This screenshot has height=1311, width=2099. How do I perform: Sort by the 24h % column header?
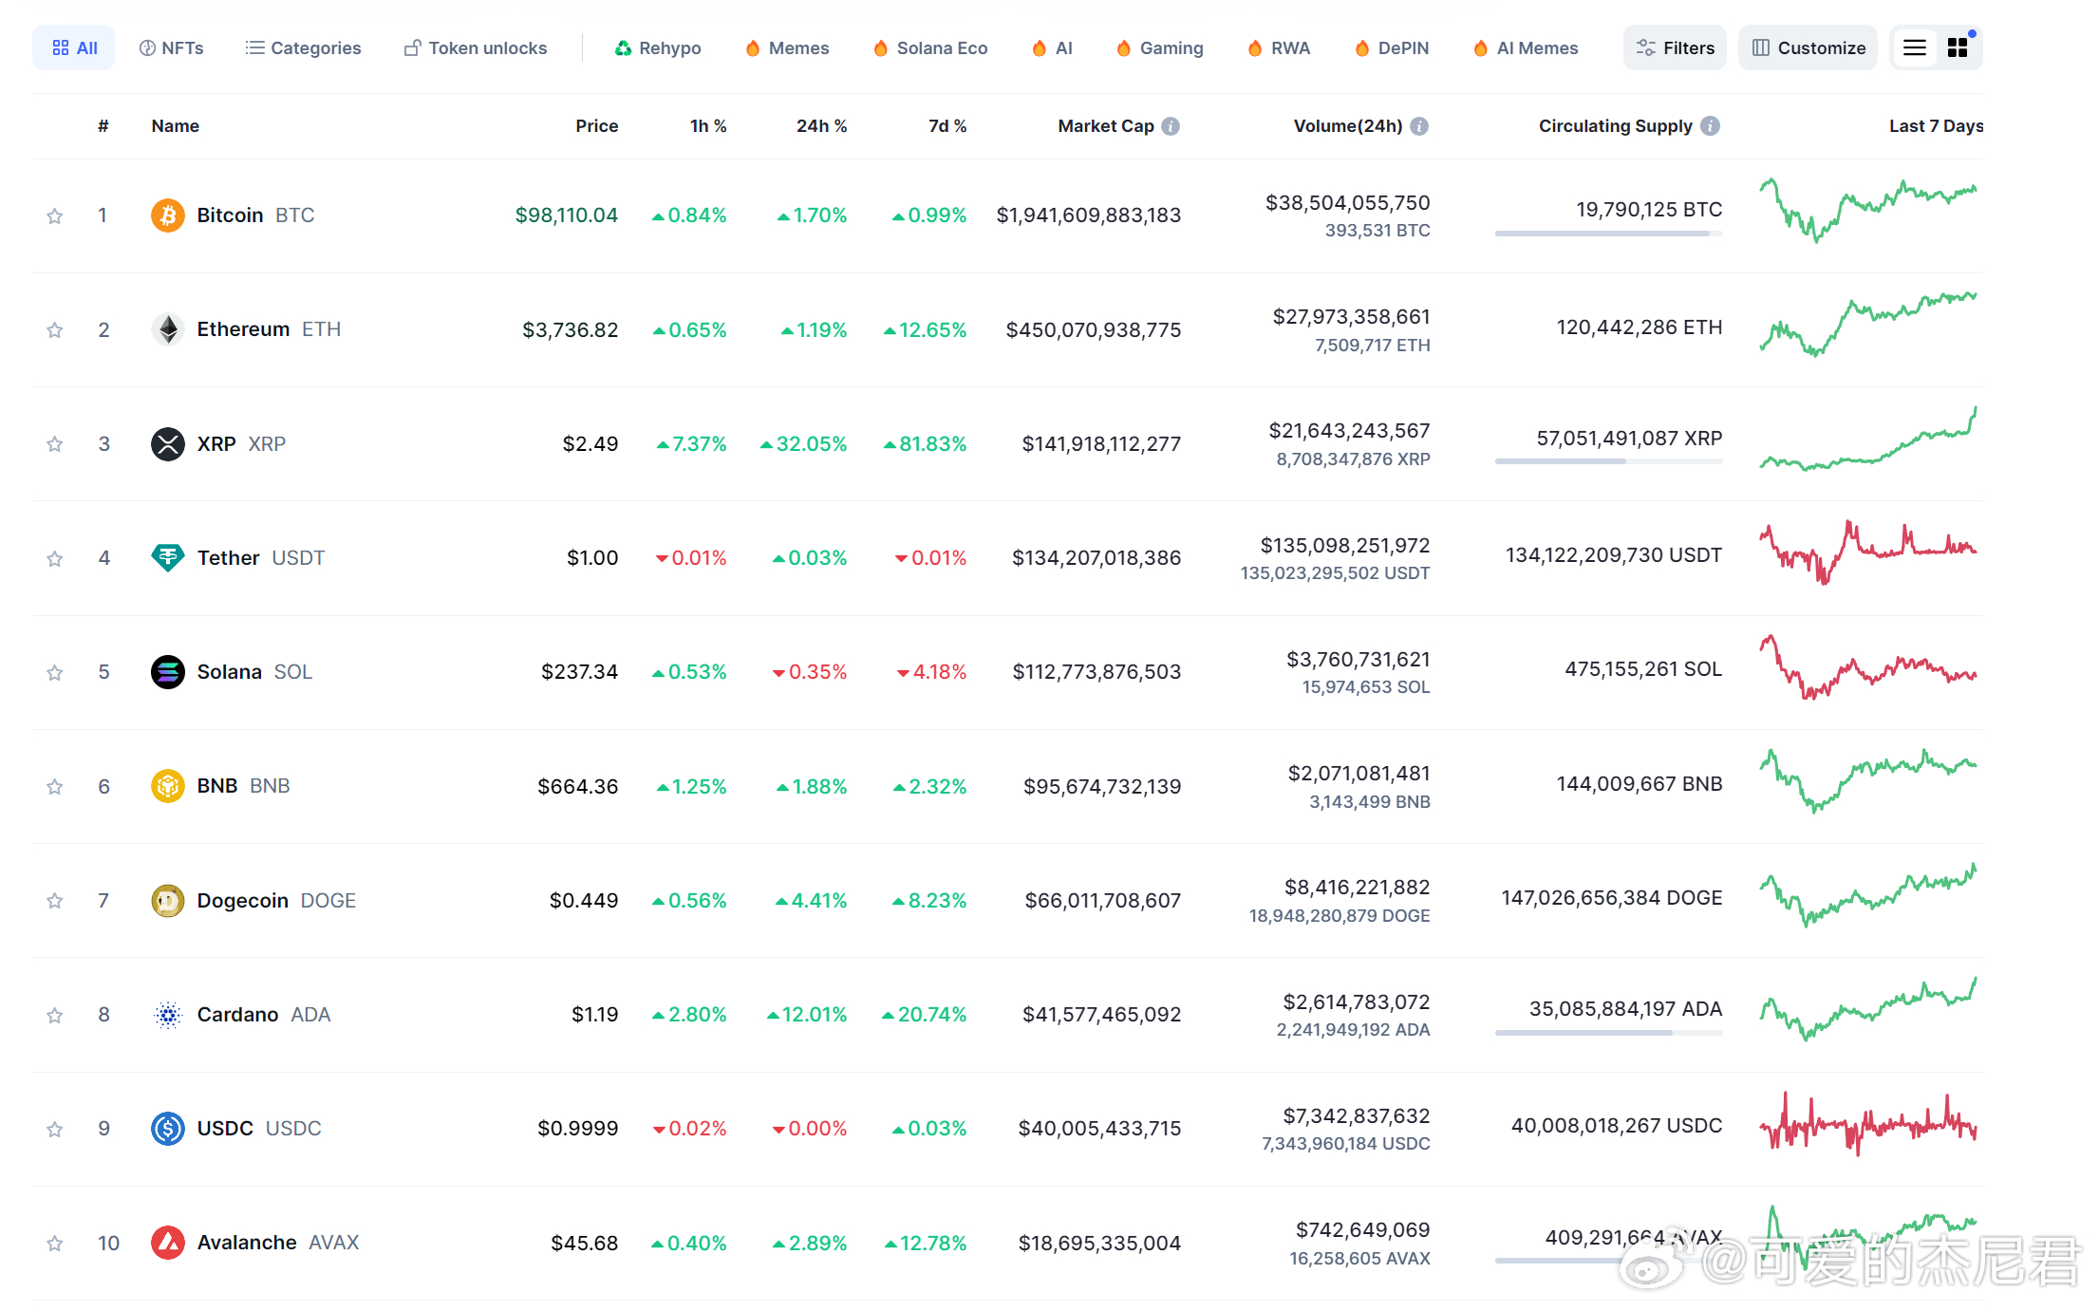point(821,126)
